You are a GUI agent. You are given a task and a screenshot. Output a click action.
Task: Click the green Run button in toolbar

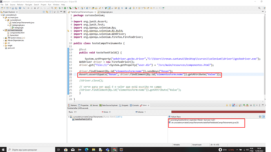[65, 8]
